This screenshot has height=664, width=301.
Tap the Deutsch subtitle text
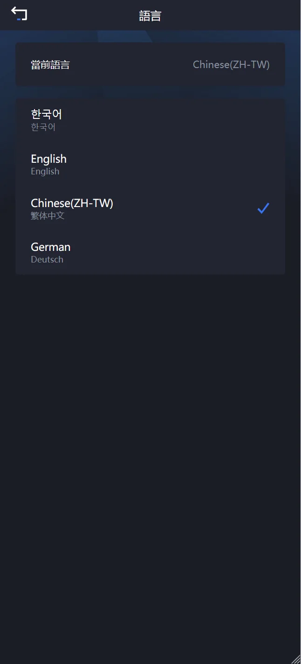(47, 260)
